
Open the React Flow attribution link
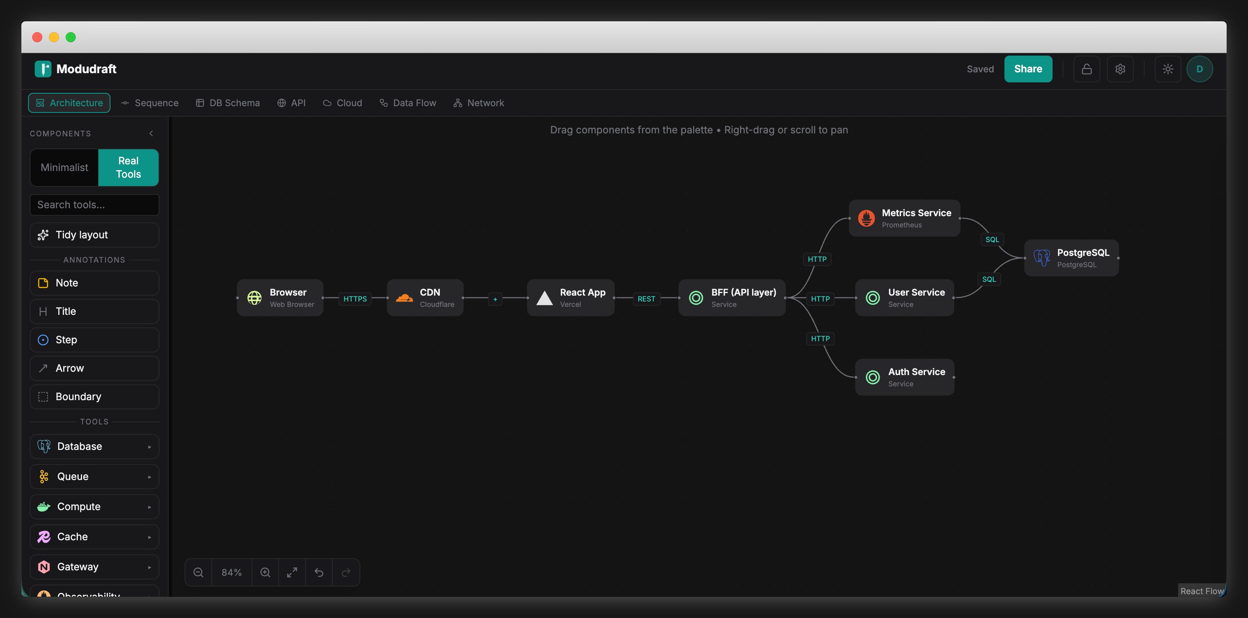point(1202,591)
